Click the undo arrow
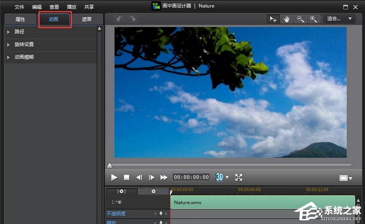 [119, 19]
